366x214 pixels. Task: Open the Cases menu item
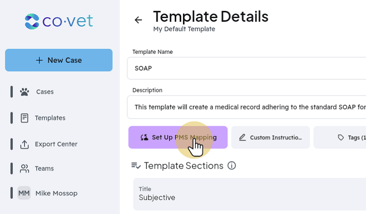pyautogui.click(x=45, y=92)
